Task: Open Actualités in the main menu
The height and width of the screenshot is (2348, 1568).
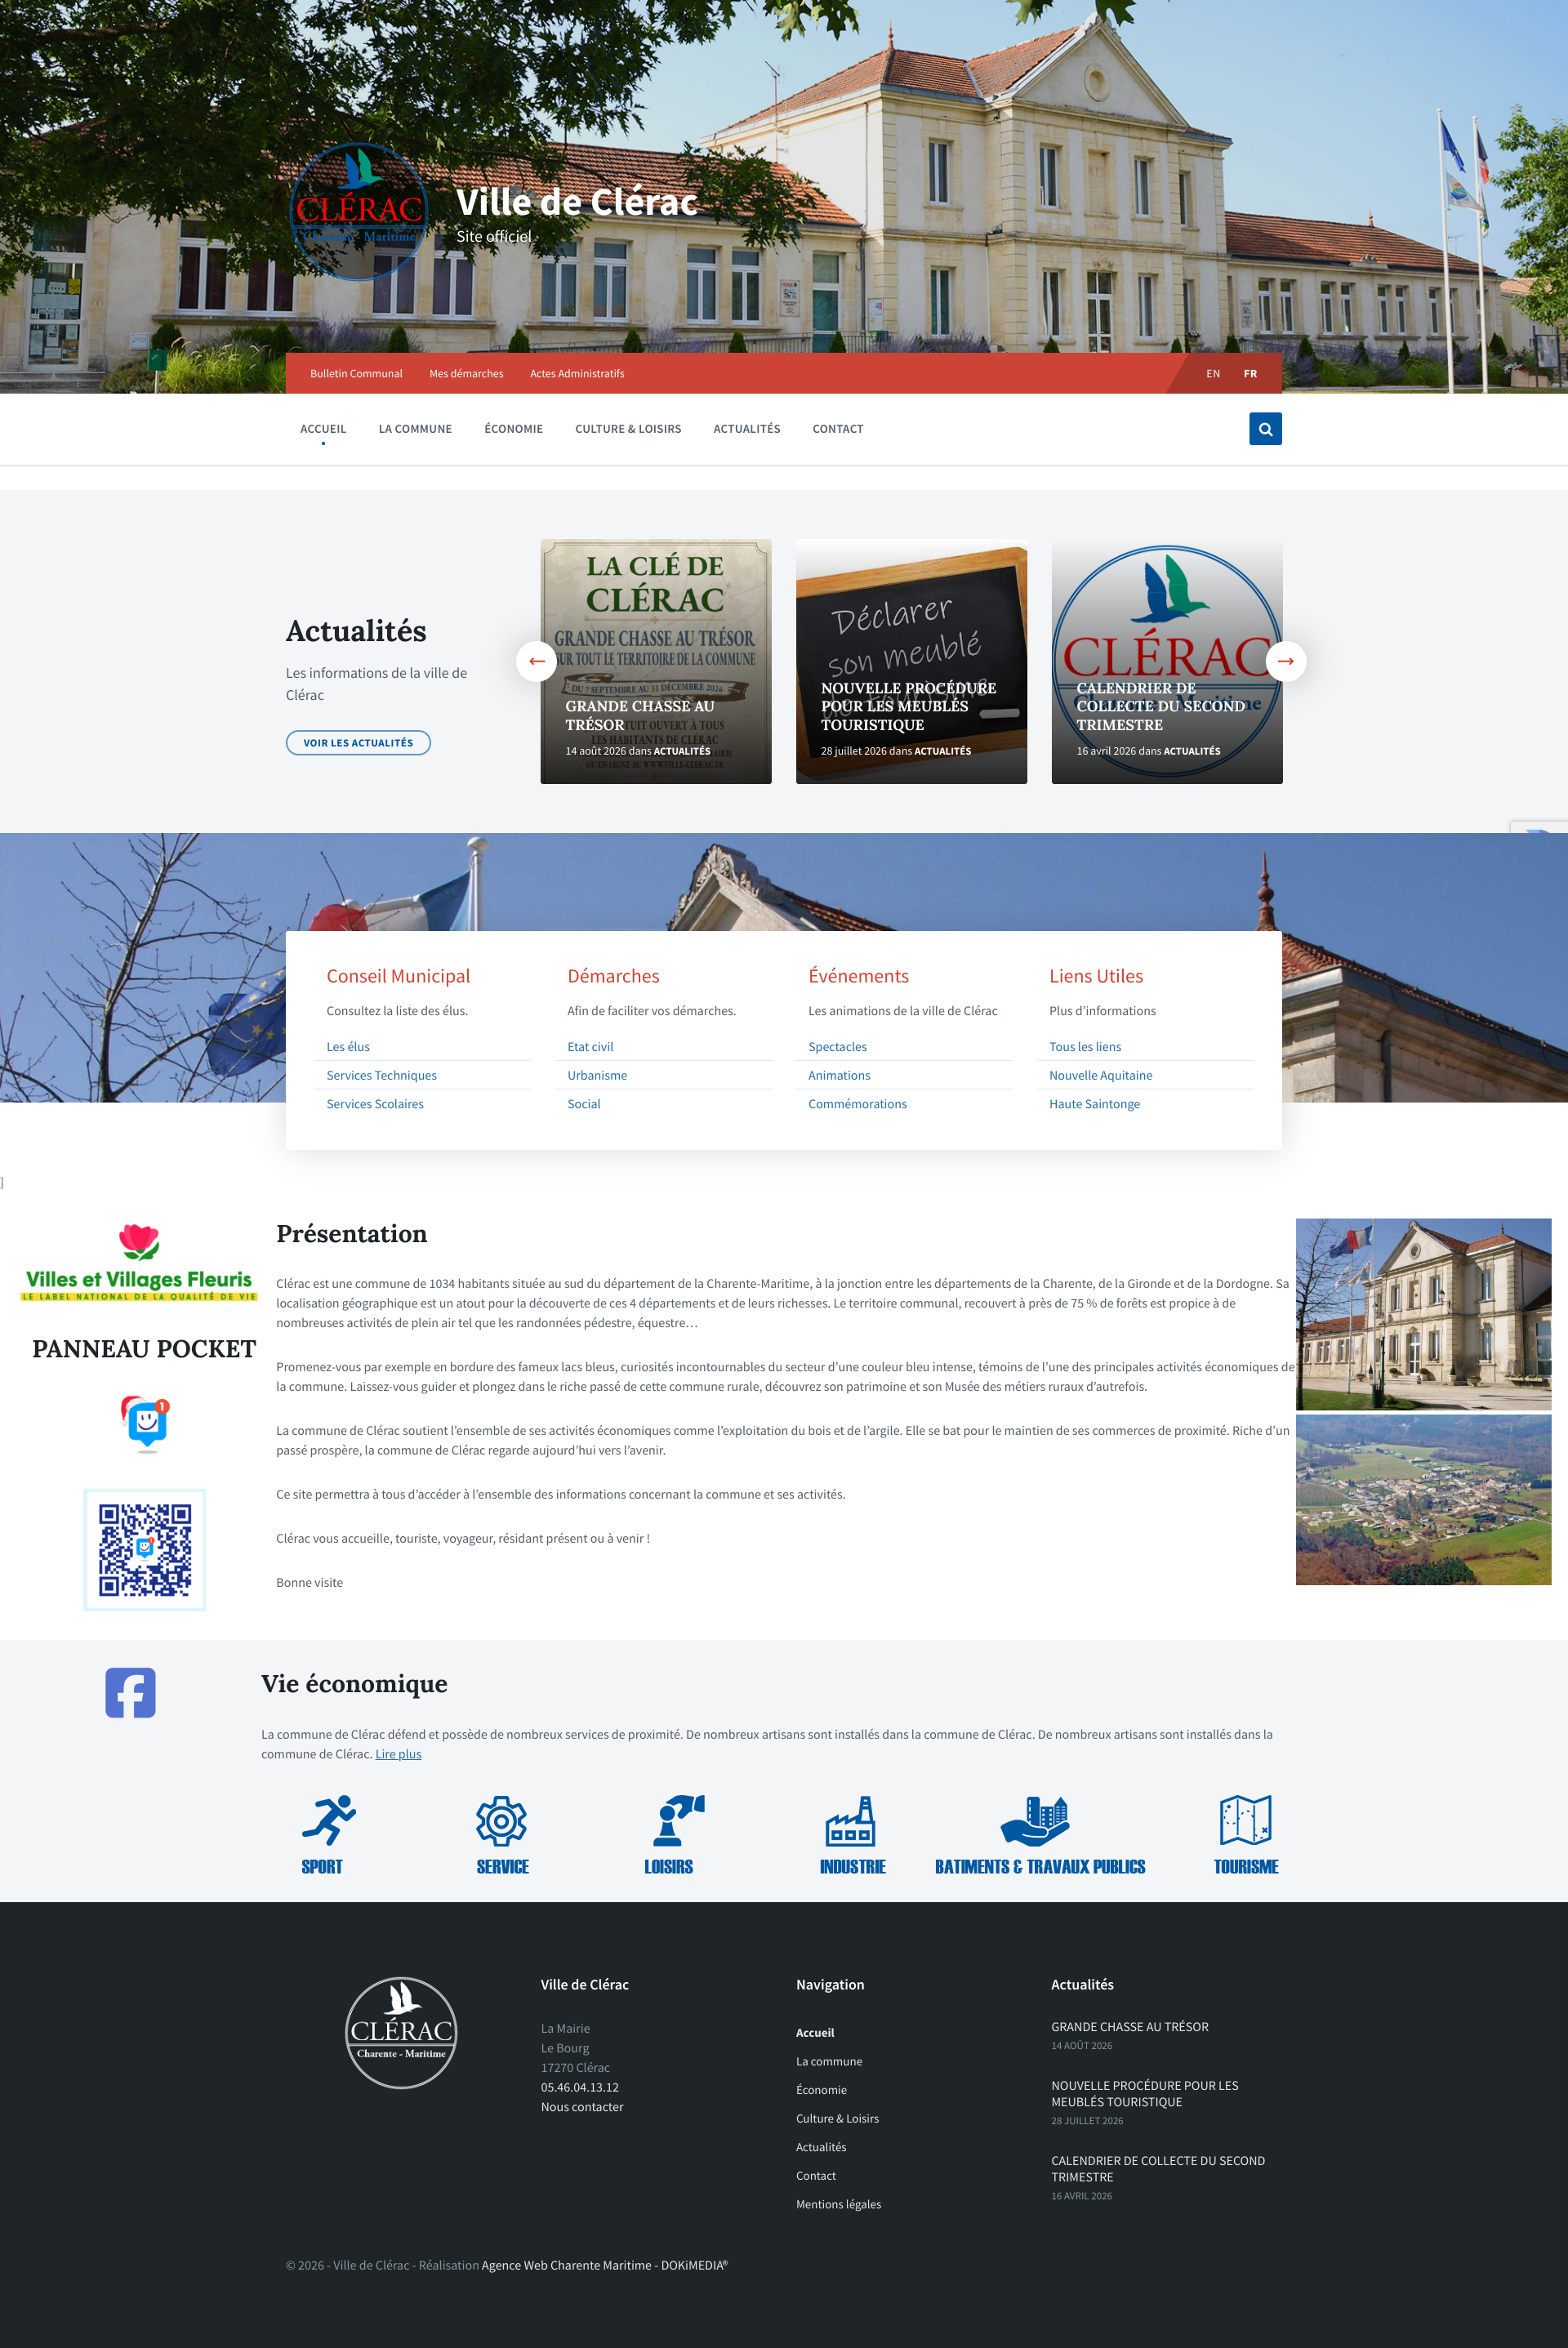Action: coord(747,429)
